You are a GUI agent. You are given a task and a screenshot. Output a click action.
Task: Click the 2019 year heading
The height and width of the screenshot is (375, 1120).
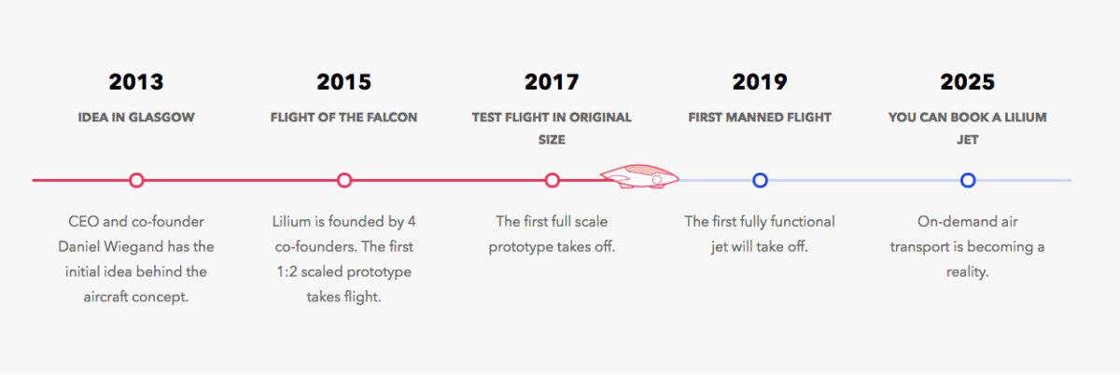[760, 82]
